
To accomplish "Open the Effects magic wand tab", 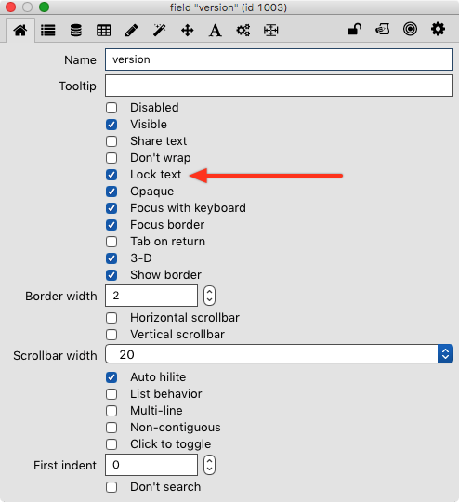I will 160,31.
